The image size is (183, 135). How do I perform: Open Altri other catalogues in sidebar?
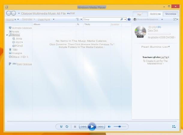coord(20,64)
